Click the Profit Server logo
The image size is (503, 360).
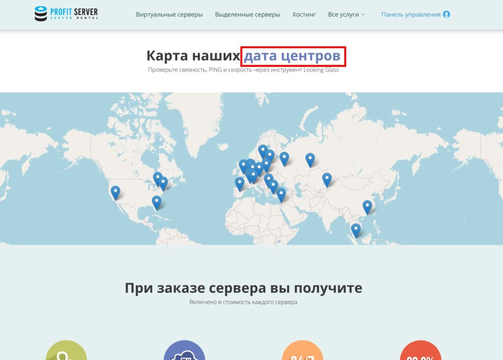(x=66, y=14)
